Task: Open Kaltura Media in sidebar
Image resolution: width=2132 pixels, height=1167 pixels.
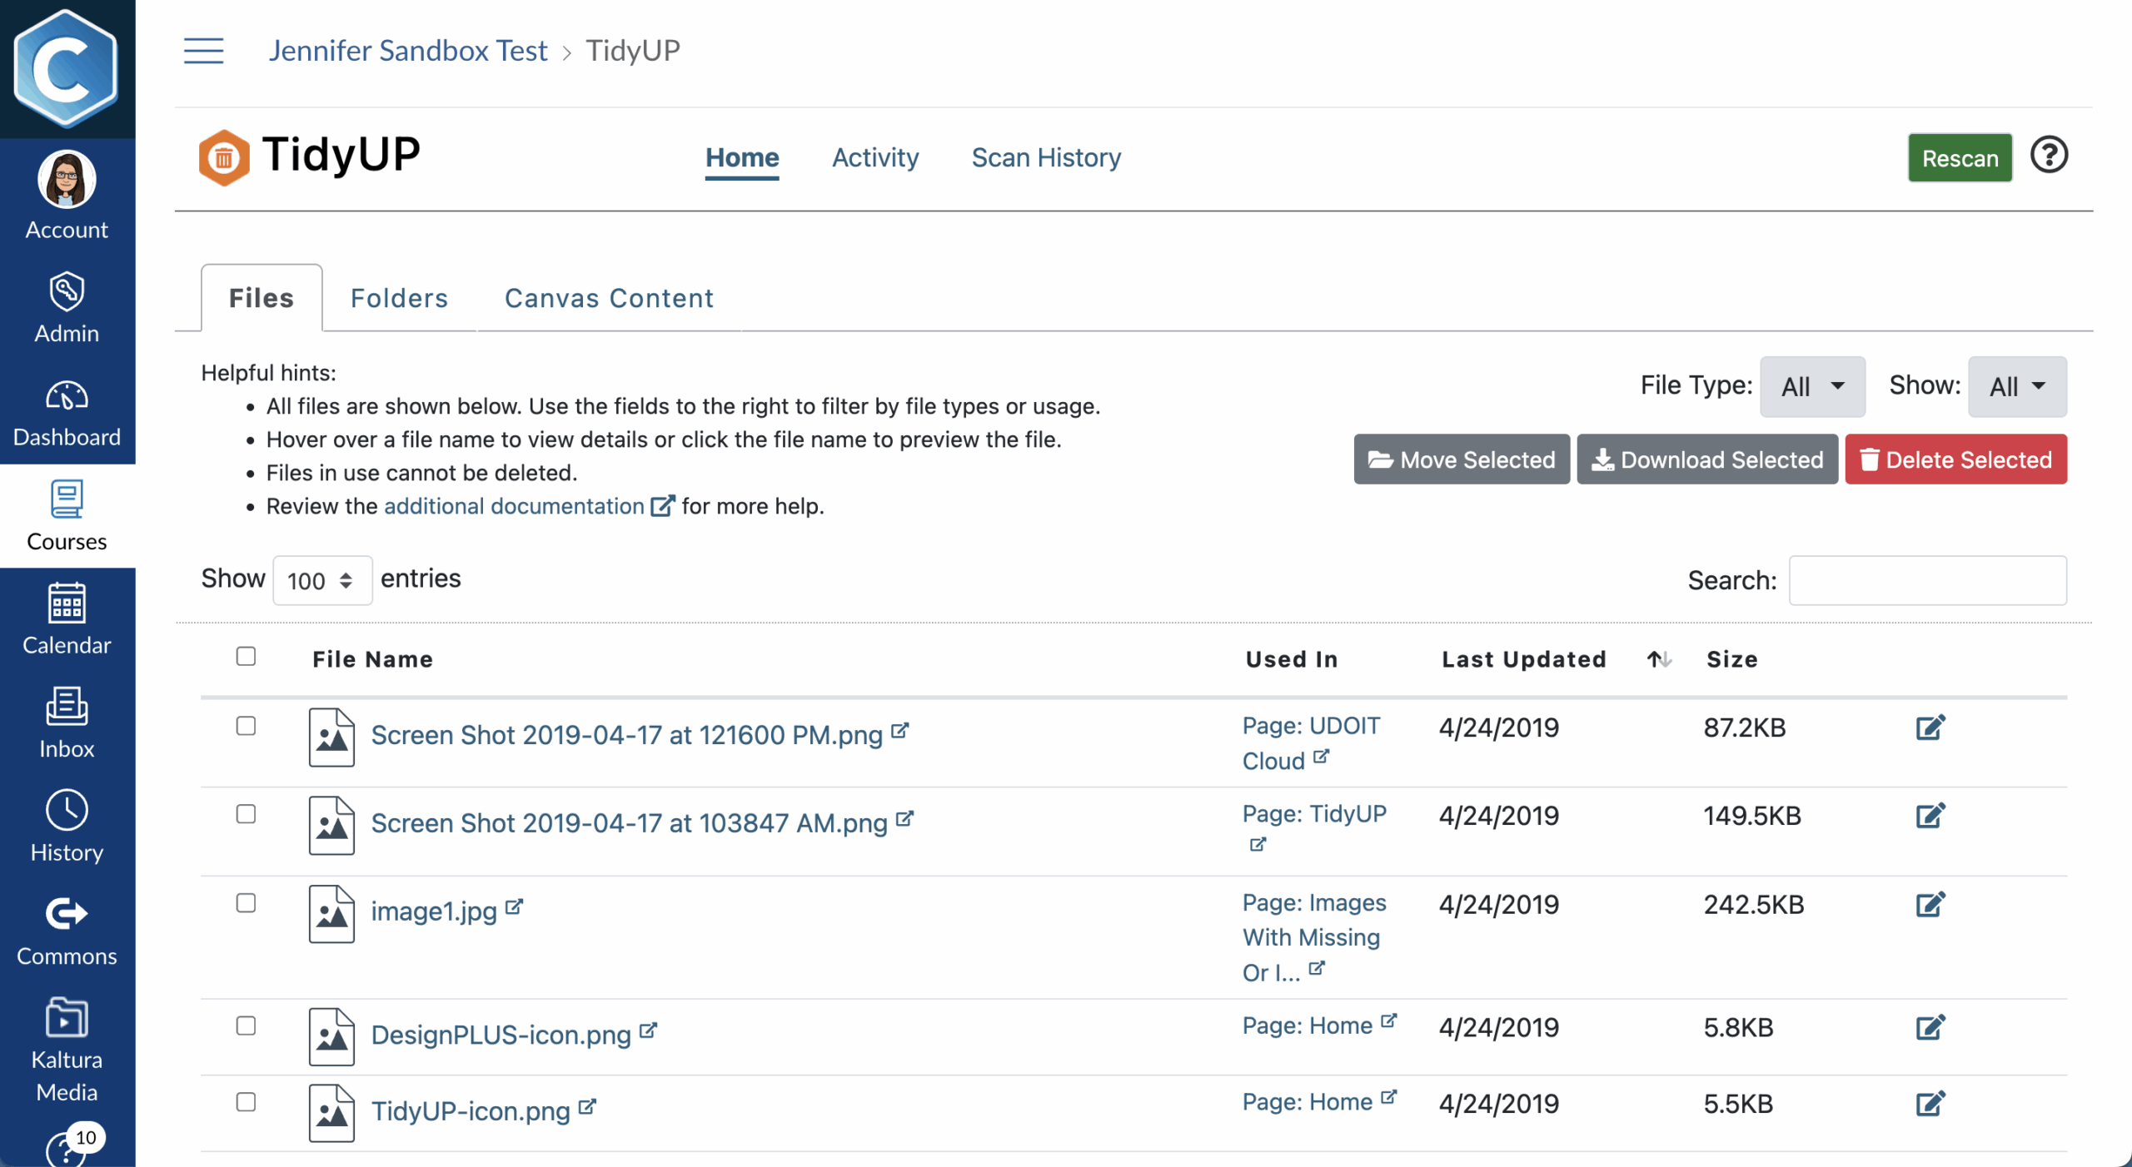Action: click(67, 1050)
